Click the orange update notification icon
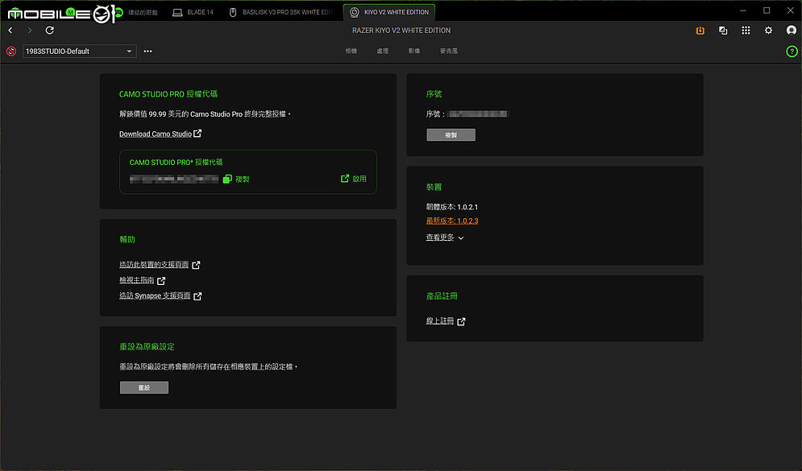This screenshot has height=471, width=802. pyautogui.click(x=700, y=31)
